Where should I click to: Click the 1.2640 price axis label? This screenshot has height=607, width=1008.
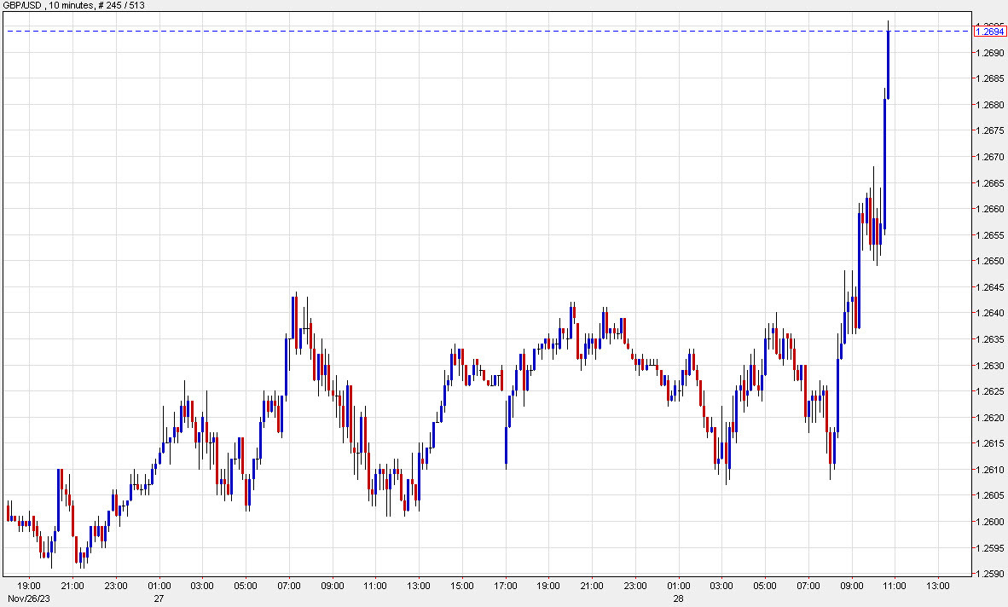[989, 314]
